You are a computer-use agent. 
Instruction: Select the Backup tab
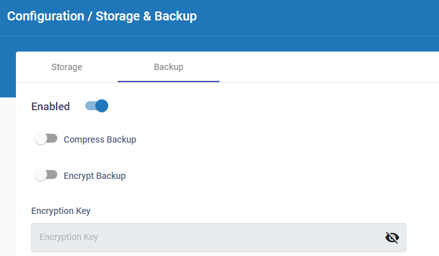pyautogui.click(x=169, y=67)
